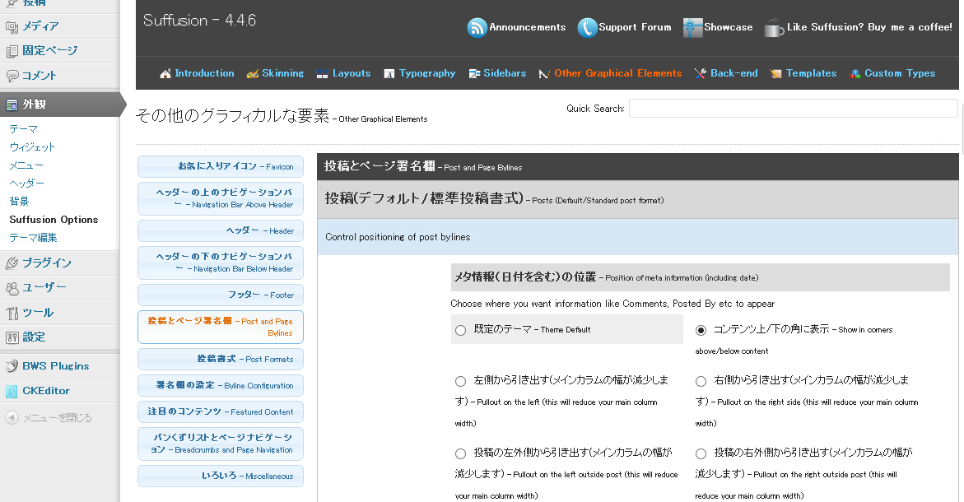Select the Theme Default radio option
Screen dimensions: 964x502
pyautogui.click(x=460, y=330)
